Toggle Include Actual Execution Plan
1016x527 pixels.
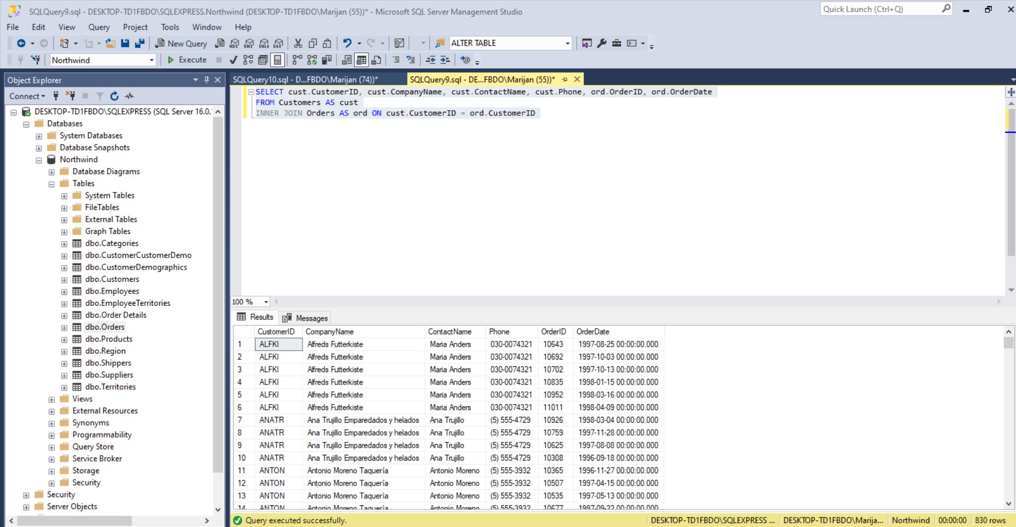click(297, 60)
